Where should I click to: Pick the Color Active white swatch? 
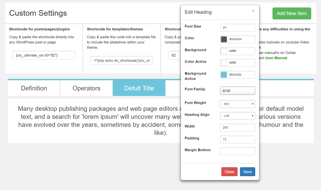pyautogui.click(x=224, y=63)
